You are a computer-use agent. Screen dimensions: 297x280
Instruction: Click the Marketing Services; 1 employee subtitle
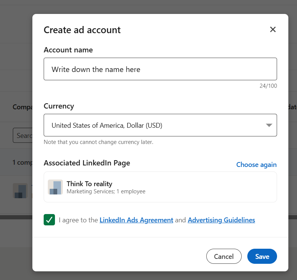106,191
